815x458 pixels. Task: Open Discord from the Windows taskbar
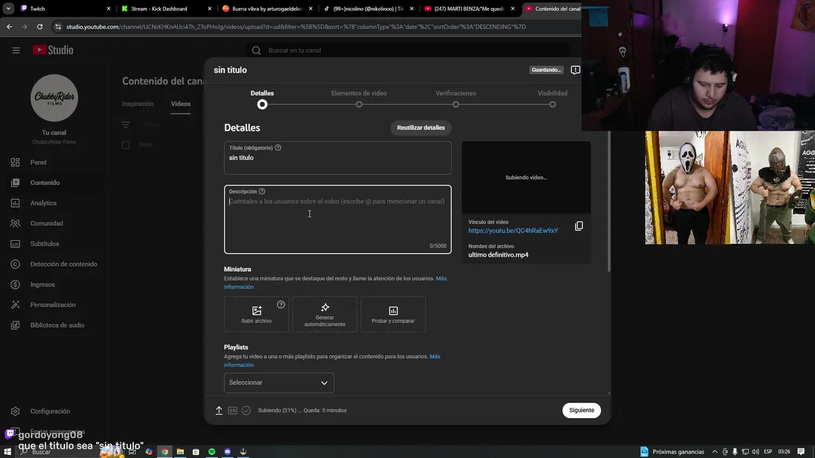click(227, 452)
